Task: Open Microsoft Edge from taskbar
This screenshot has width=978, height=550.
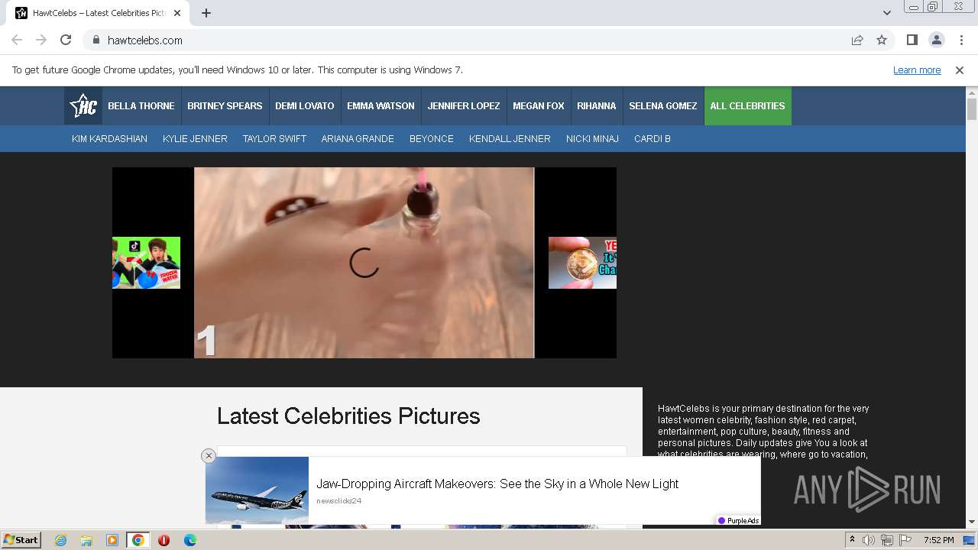Action: pos(189,540)
